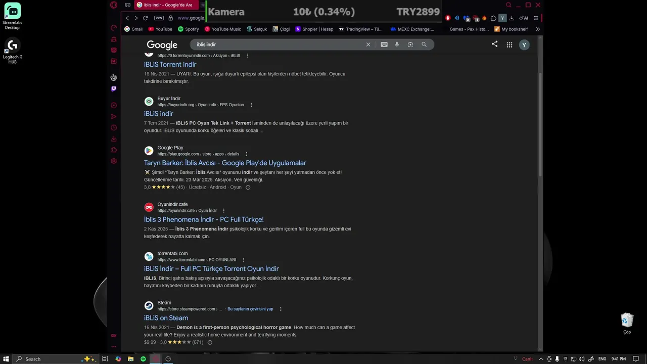The width and height of the screenshot is (647, 364).
Task: Open Logitech G HUB desktop shortcut
Action: click(x=12, y=51)
